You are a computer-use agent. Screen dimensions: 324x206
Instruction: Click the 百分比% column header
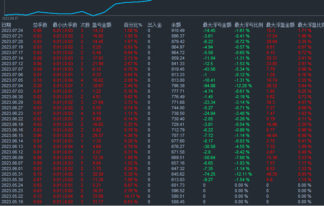[x=133, y=25]
